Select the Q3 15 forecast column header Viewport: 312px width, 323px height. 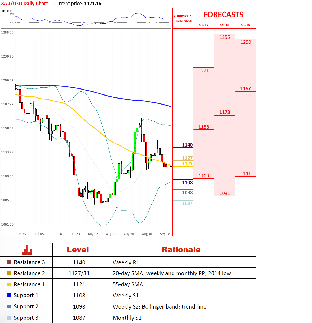(x=204, y=25)
